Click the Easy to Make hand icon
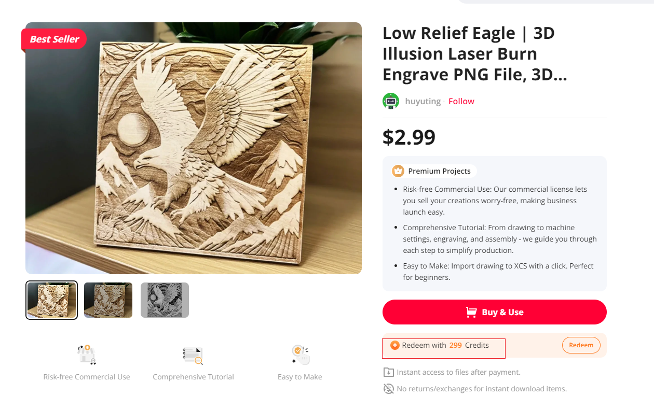 [x=300, y=355]
